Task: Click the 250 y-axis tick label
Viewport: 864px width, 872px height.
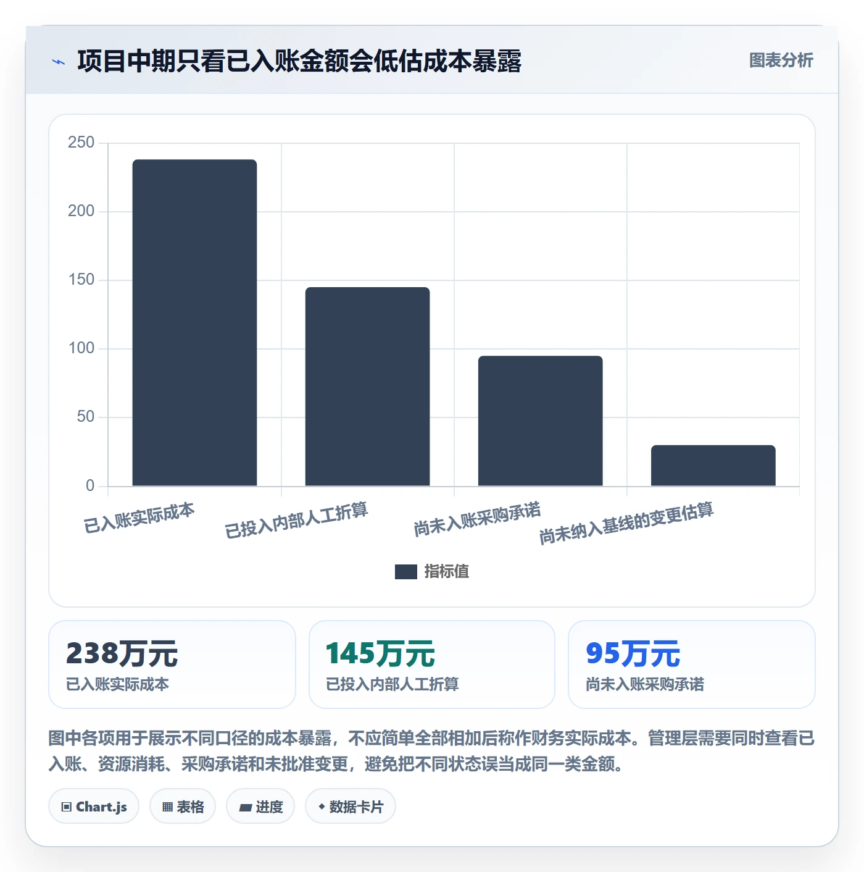Action: 81,143
